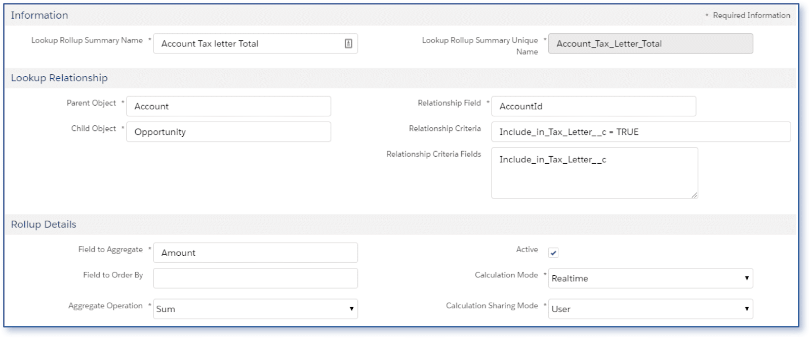Focus the Parent Object input field
This screenshot has height=338, width=810.
228,107
